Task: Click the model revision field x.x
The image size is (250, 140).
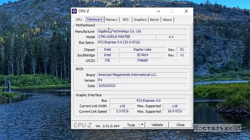Action: point(171,37)
